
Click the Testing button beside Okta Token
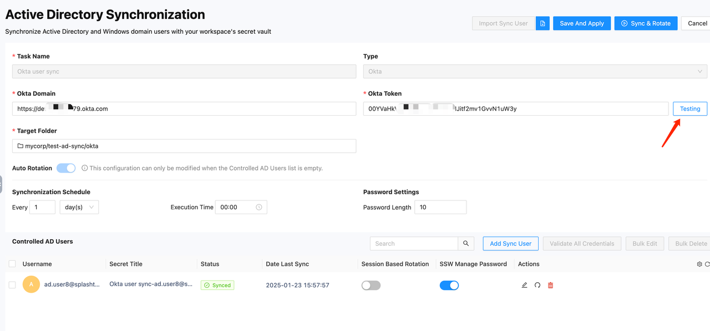pyautogui.click(x=690, y=108)
